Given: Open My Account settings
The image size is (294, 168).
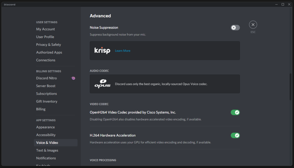Looking at the screenshot, I should pyautogui.click(x=45, y=29).
